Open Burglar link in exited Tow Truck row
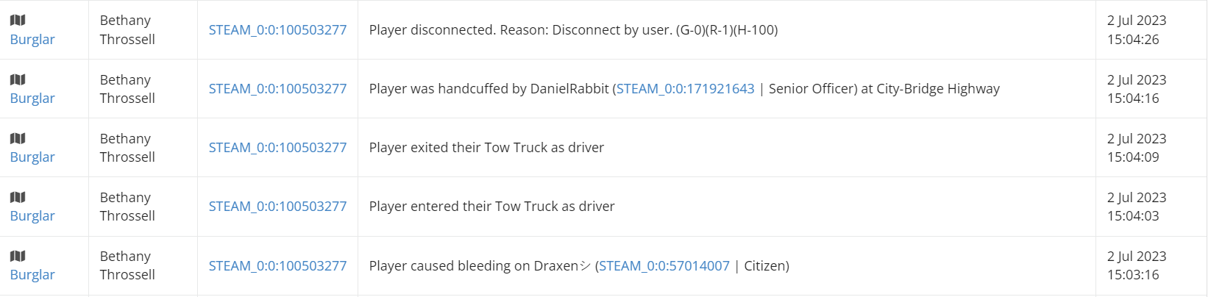1211x297 pixels. coord(32,157)
